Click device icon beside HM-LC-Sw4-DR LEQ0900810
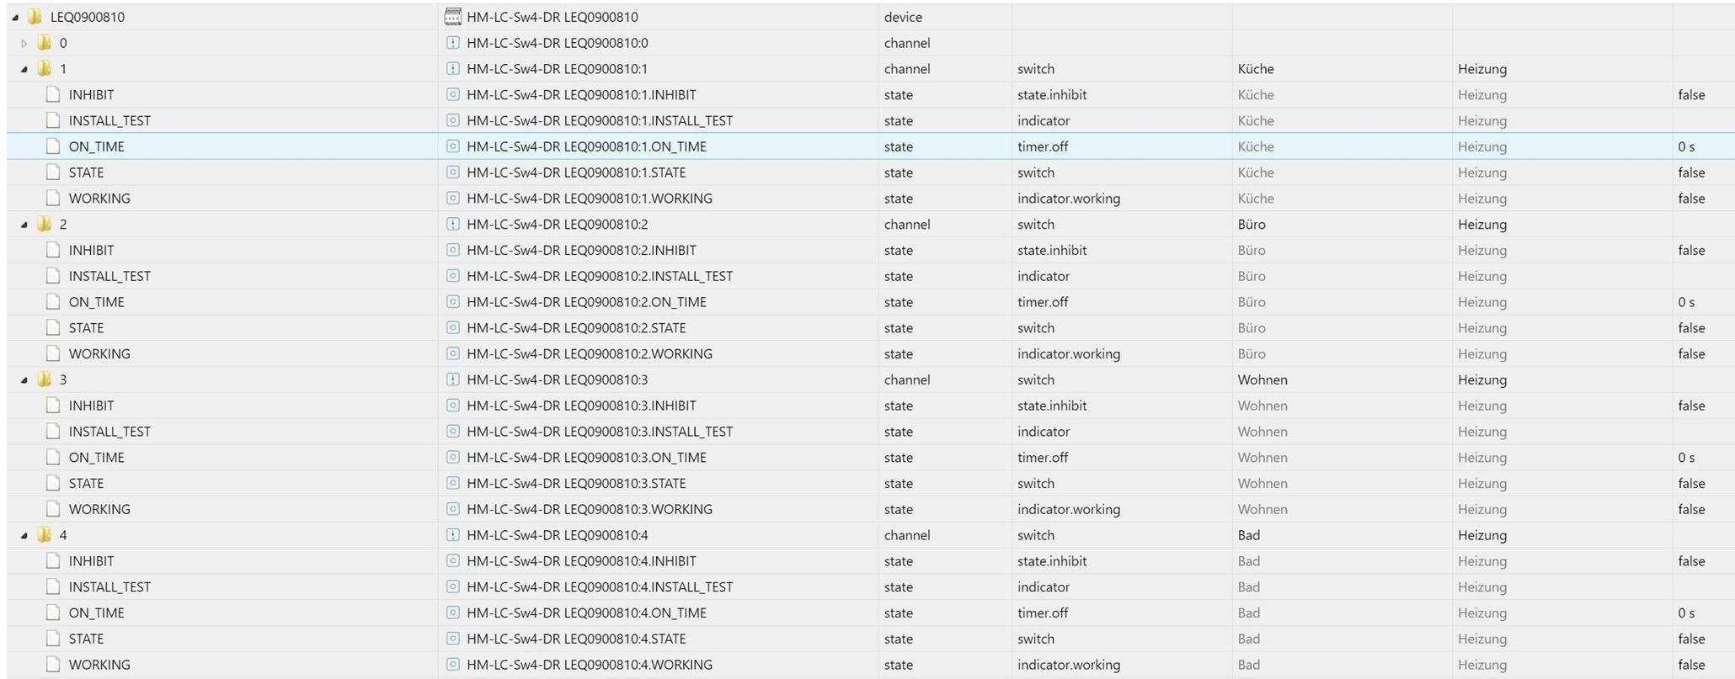Viewport: 1735px width, 679px height. click(453, 17)
